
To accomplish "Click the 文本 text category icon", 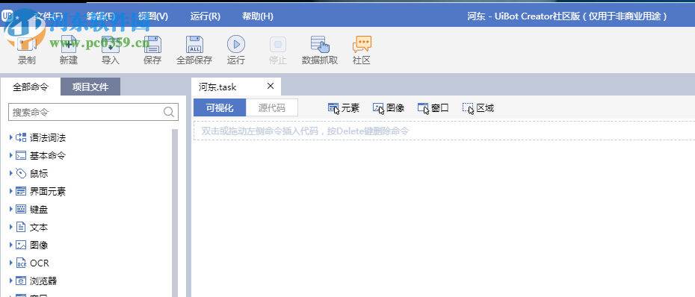I will [21, 227].
